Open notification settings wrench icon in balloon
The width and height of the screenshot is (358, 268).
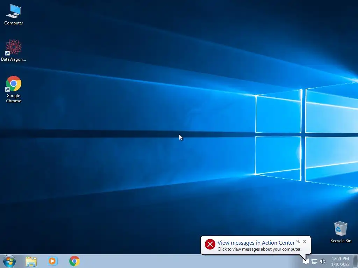point(298,241)
